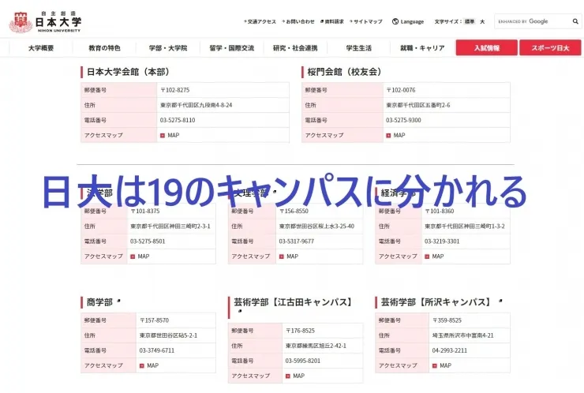Click postal code 〒102-8275
The image size is (584, 393).
pyautogui.click(x=175, y=90)
